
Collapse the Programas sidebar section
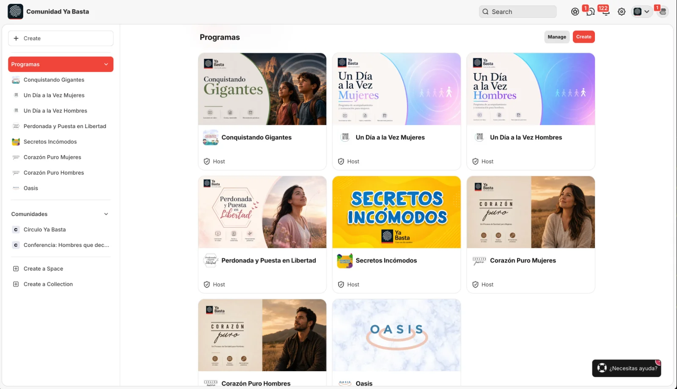point(106,64)
